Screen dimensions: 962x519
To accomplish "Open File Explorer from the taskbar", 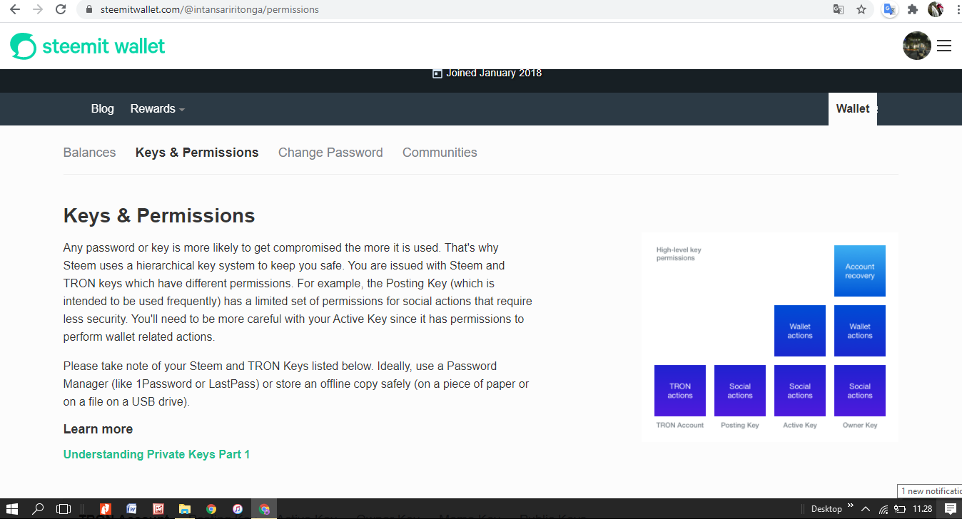I will pos(185,509).
